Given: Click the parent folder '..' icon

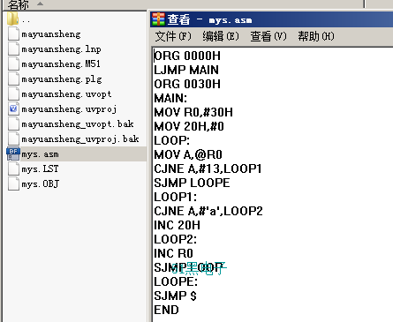Looking at the screenshot, I should coord(12,19).
